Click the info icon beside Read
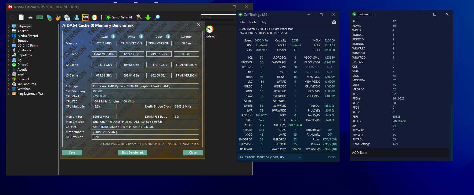The width and height of the screenshot is (474, 195). click(x=113, y=36)
